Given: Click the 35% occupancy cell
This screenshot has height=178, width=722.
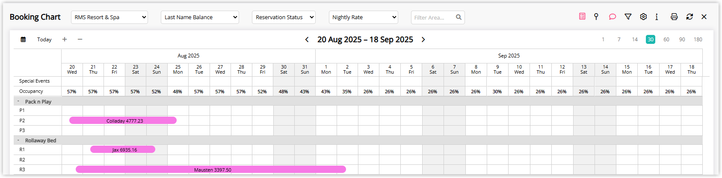Looking at the screenshot, I should pyautogui.click(x=347, y=92).
